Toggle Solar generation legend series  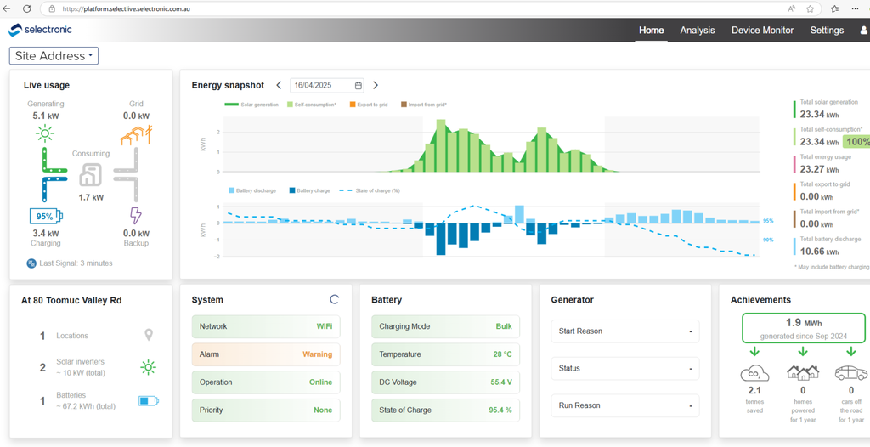pos(251,105)
